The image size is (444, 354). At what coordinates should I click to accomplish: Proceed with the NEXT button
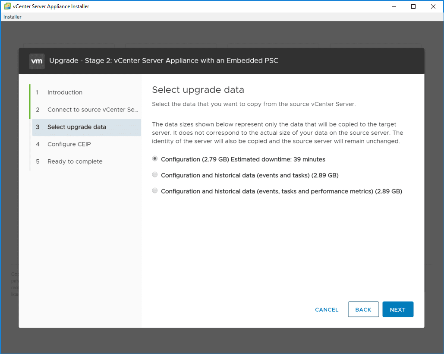click(398, 310)
